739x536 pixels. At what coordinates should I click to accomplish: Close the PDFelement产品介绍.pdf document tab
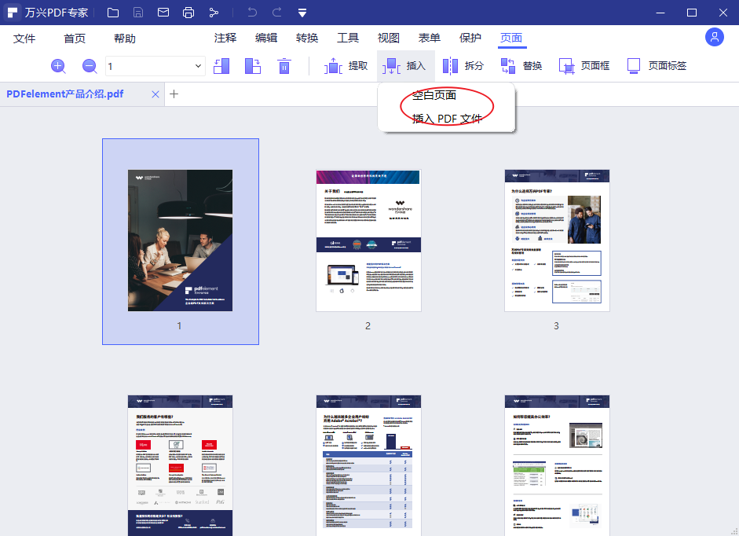(155, 94)
